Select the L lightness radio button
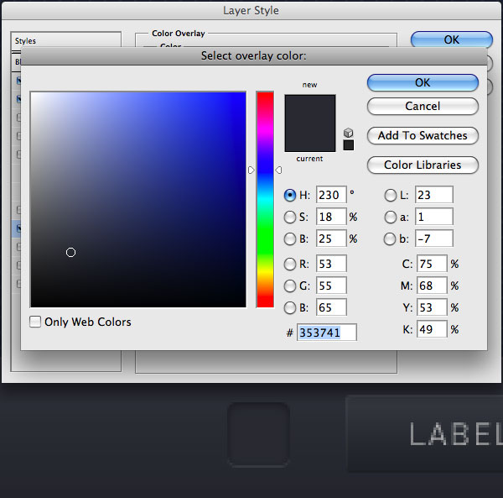This screenshot has width=503, height=498. click(390, 195)
